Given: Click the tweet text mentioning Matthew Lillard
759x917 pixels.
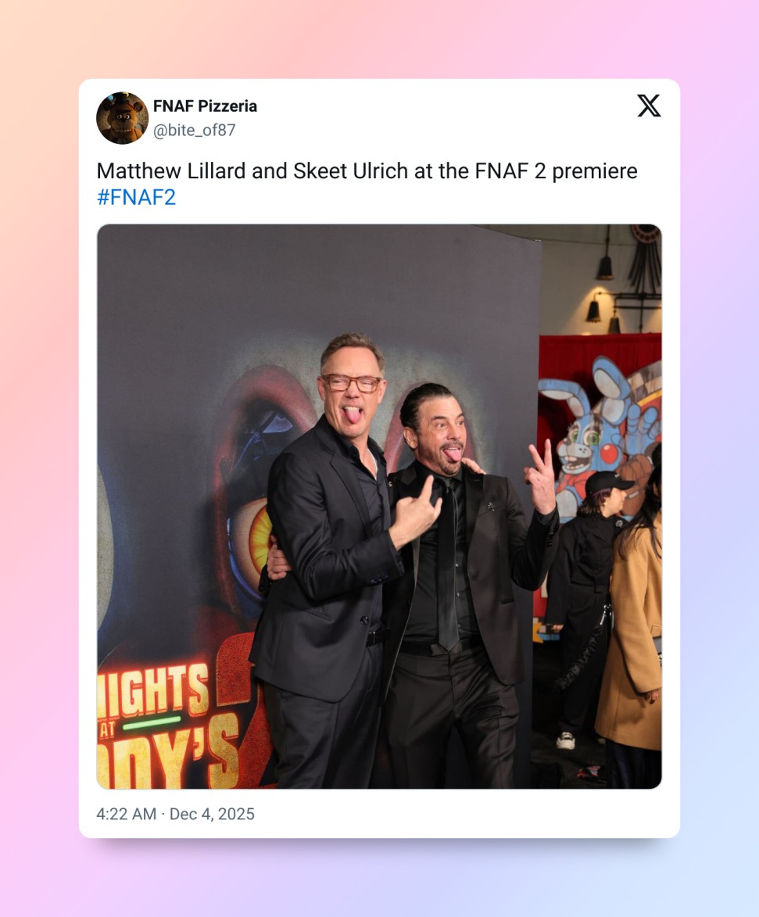Looking at the screenshot, I should (367, 170).
